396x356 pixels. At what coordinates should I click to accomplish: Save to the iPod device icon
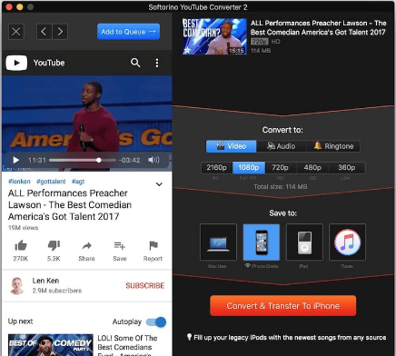[x=304, y=242]
